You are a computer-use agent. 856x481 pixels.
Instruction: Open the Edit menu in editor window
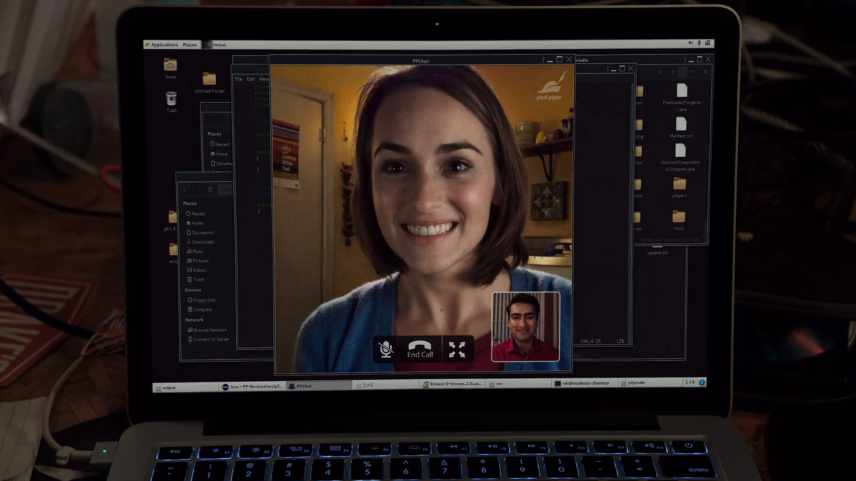251,79
